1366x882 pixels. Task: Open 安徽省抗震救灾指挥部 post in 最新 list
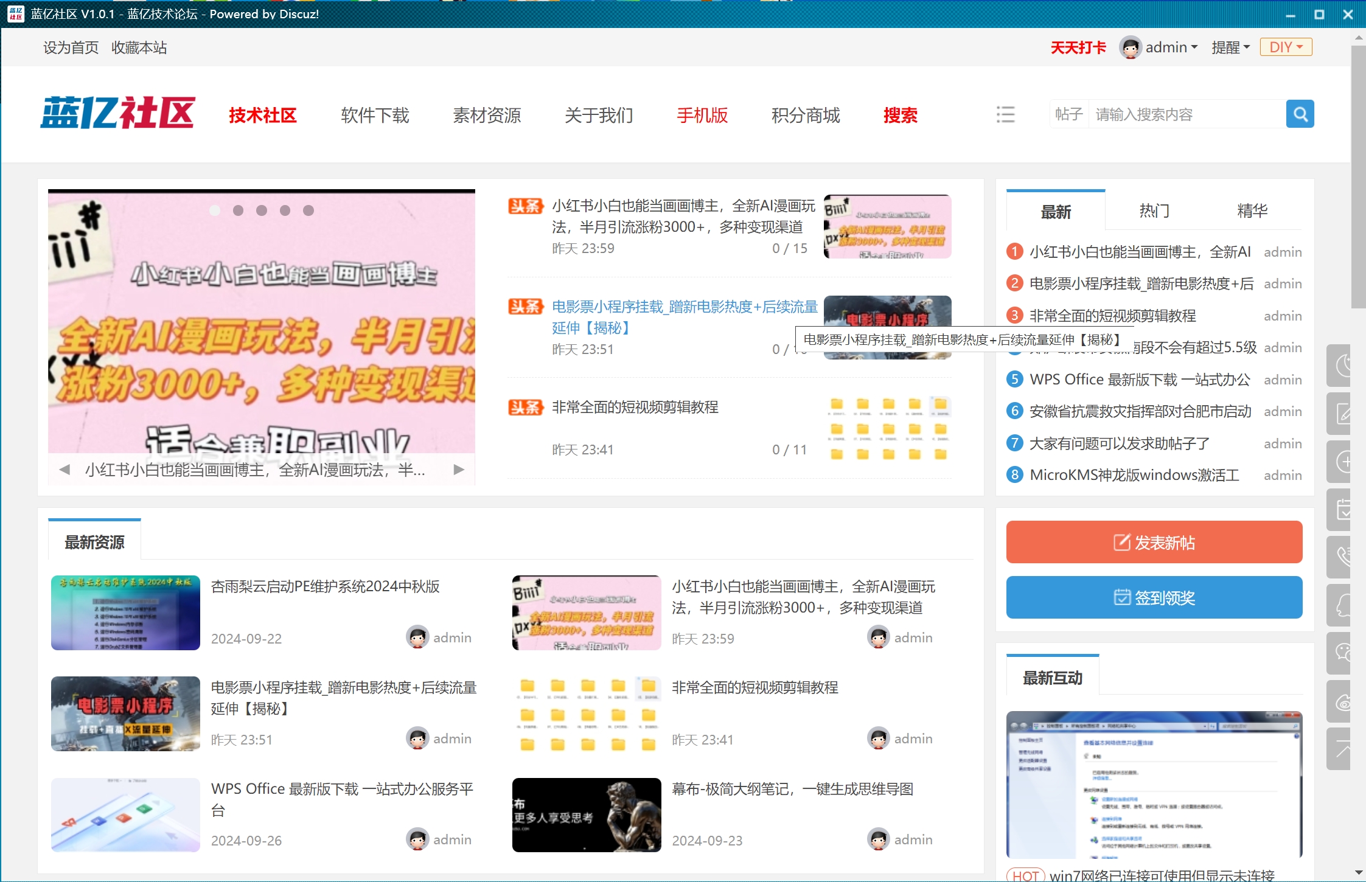[1140, 411]
